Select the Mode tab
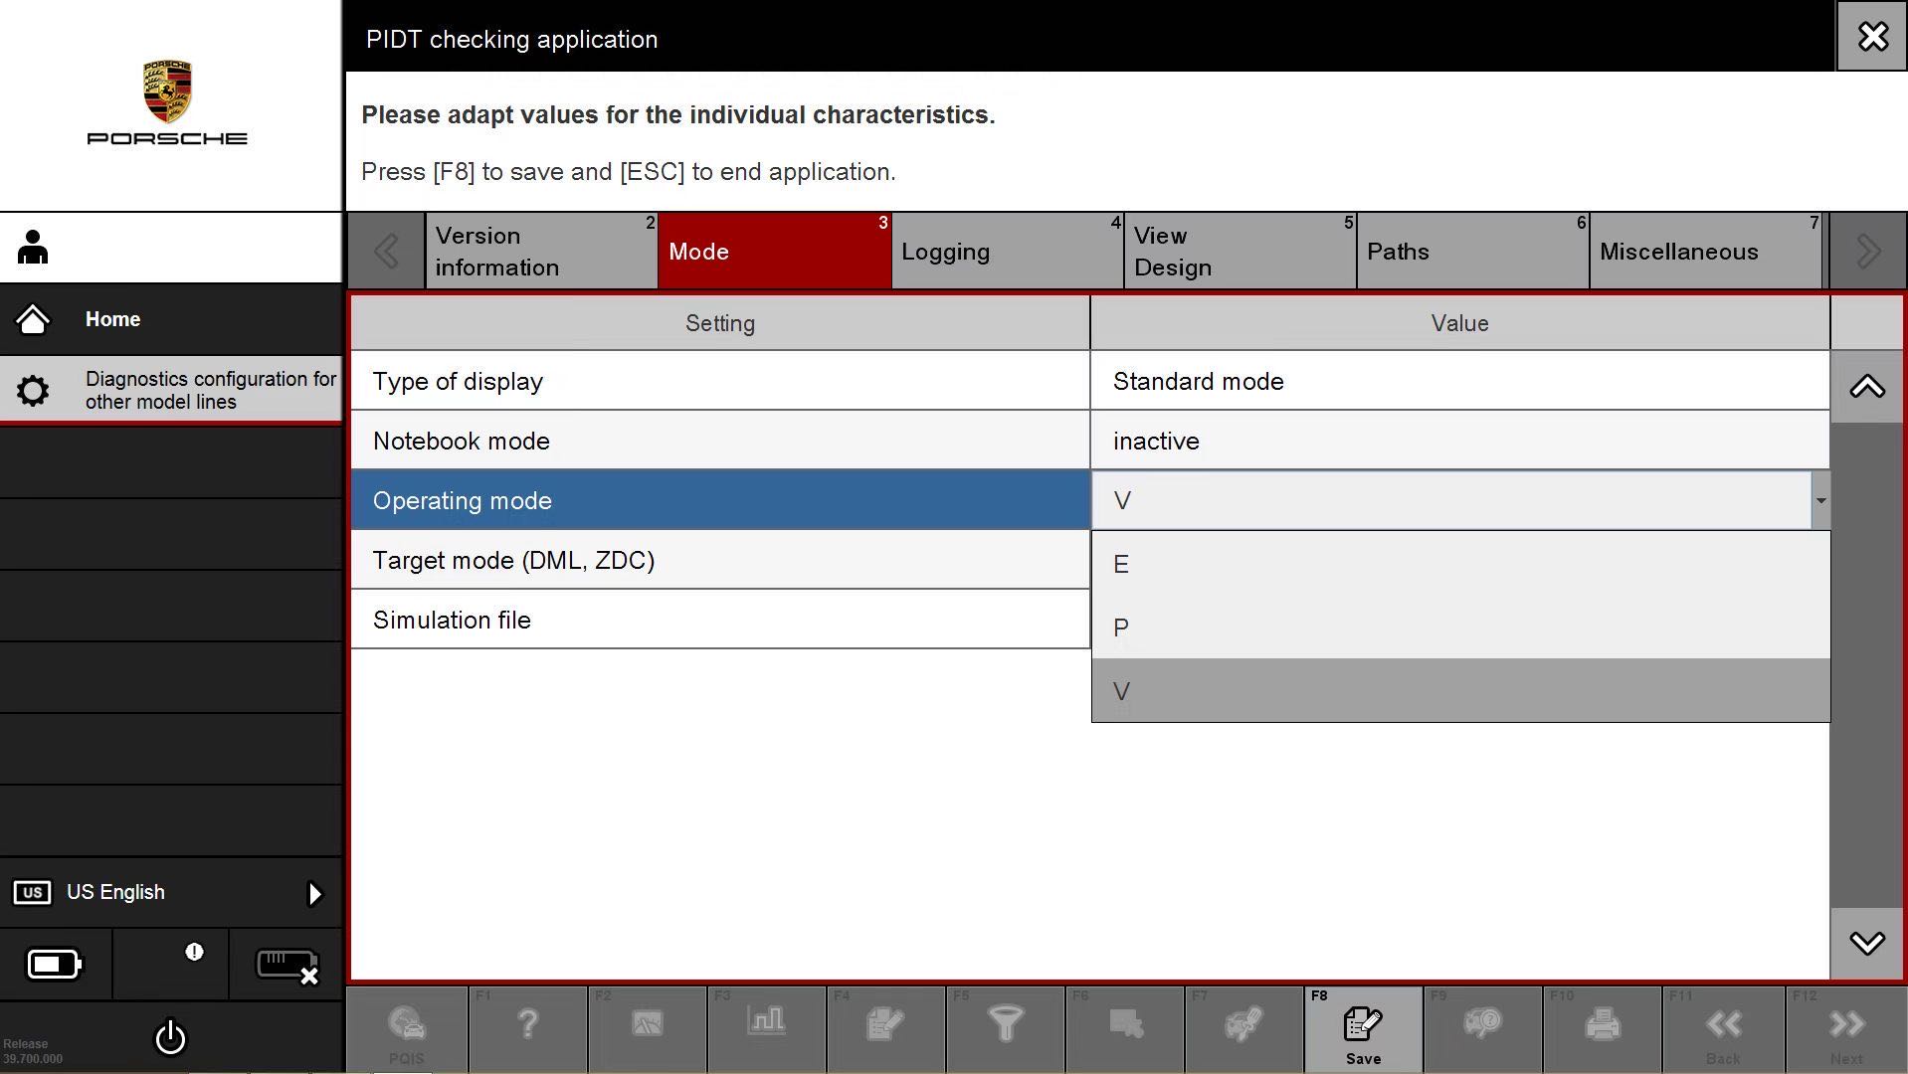 tap(775, 252)
